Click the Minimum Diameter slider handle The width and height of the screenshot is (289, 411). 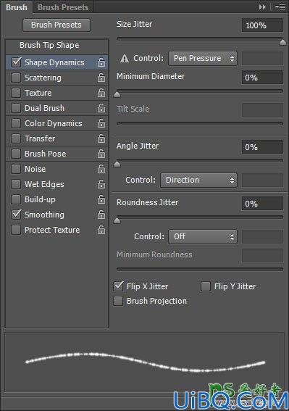coord(117,94)
